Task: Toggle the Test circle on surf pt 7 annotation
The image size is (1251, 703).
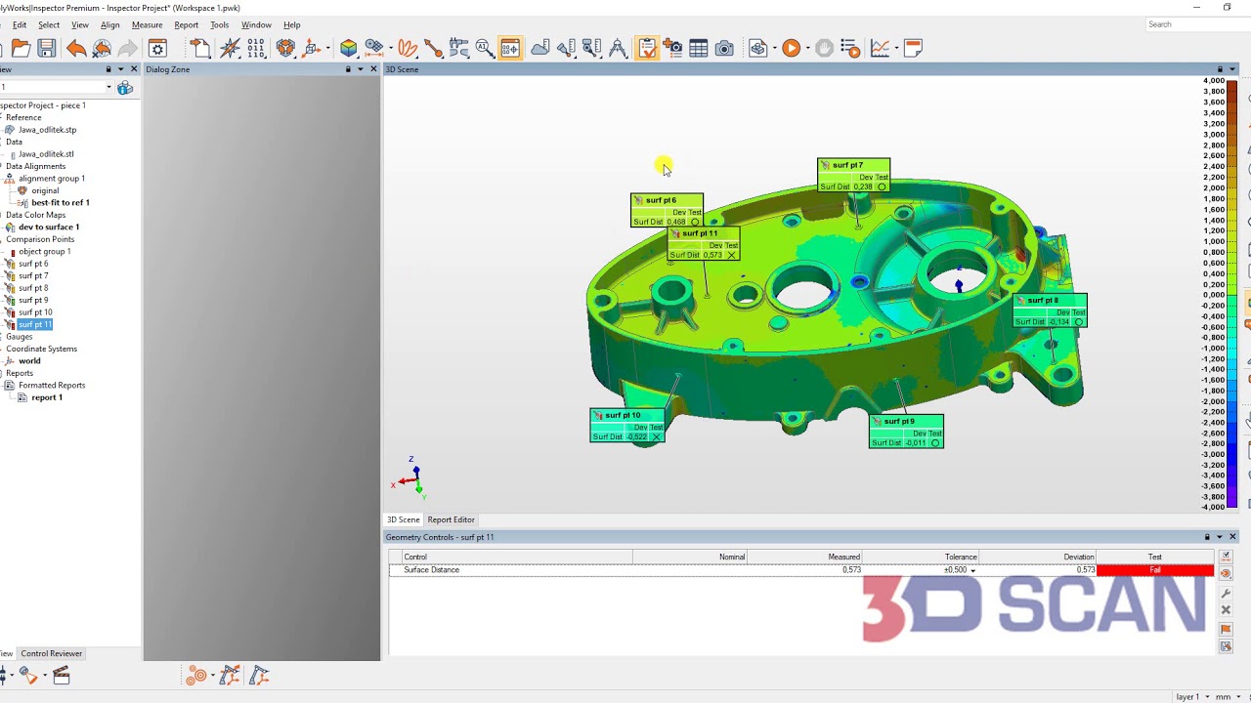Action: point(882,186)
